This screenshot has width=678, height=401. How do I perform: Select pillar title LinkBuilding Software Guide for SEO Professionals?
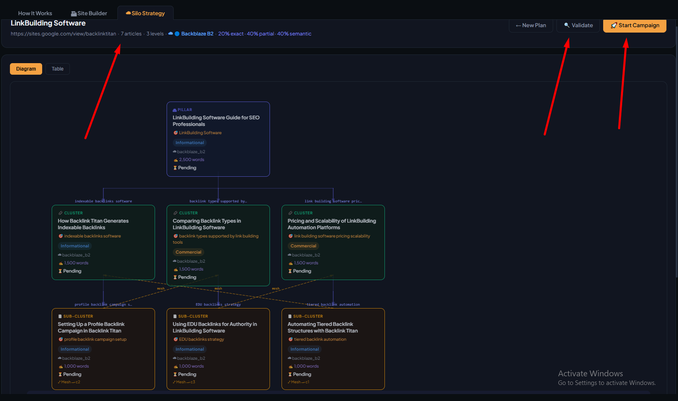pyautogui.click(x=216, y=121)
